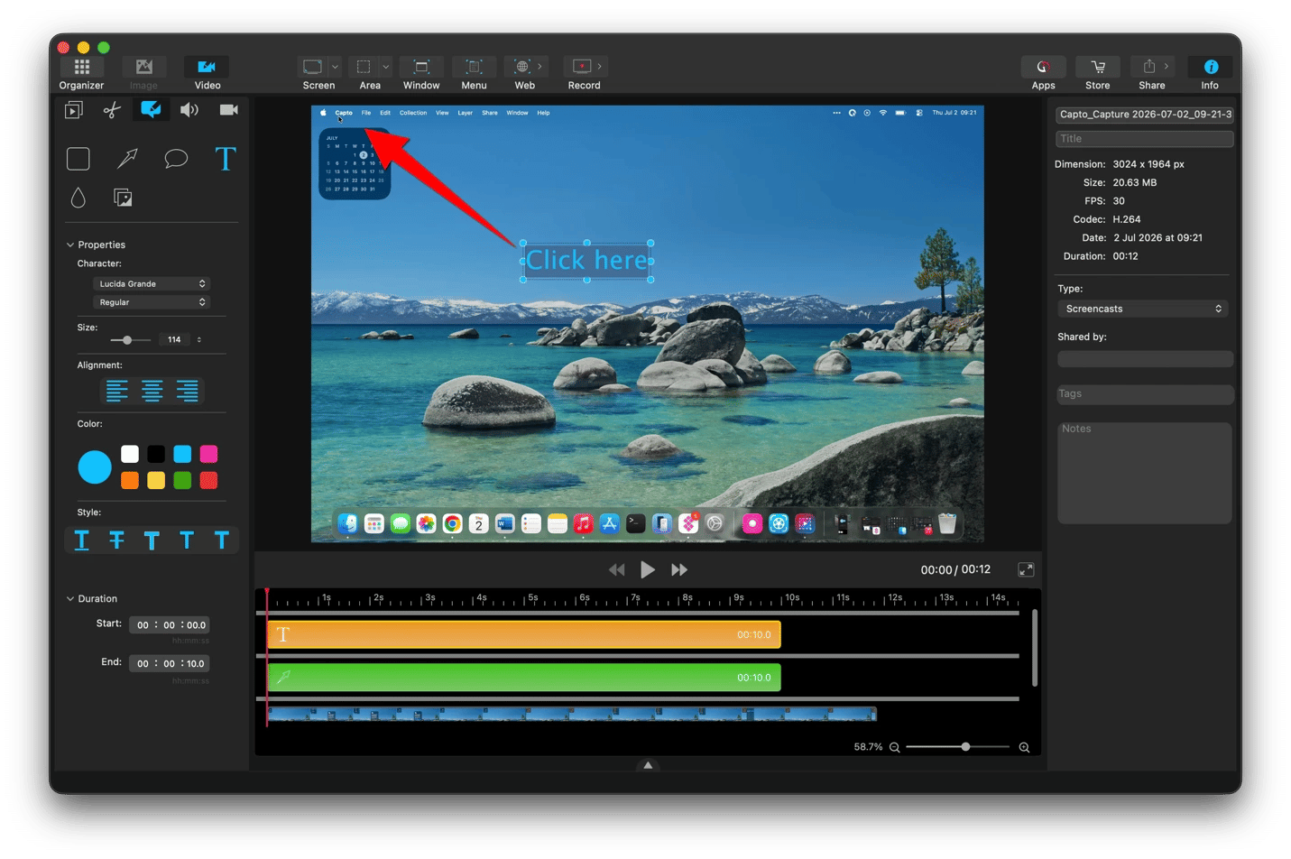Choose the black color swatch
The width and height of the screenshot is (1291, 859).
point(156,454)
